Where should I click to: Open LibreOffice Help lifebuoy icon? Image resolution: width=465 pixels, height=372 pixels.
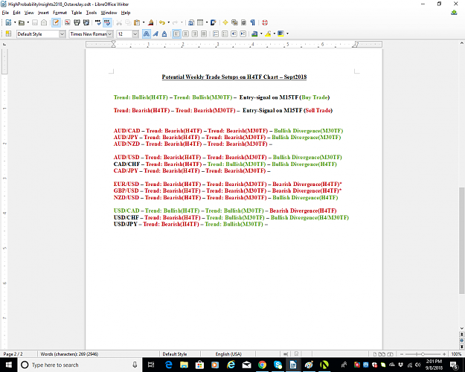tap(265, 22)
